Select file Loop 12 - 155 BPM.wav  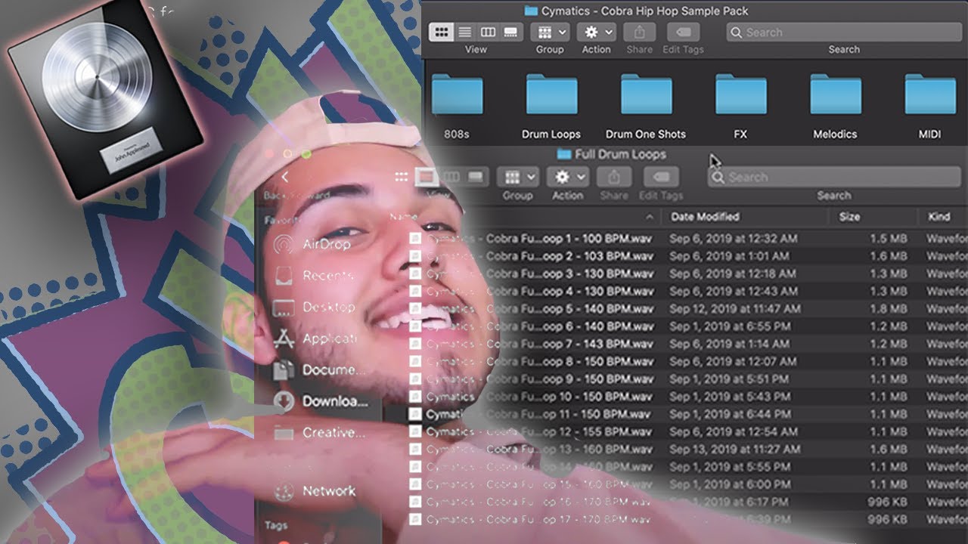(x=532, y=431)
